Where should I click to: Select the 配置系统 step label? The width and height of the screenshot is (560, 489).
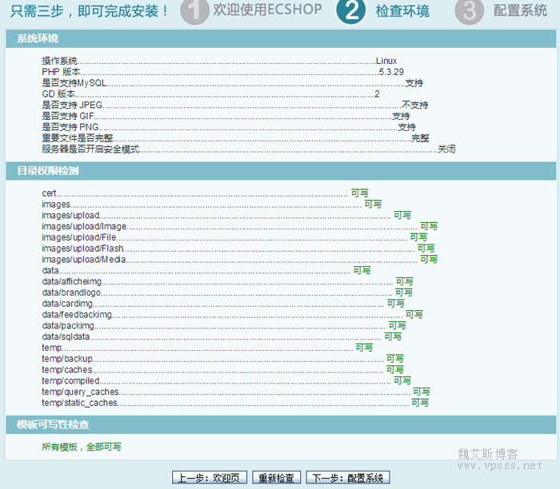click(x=521, y=11)
